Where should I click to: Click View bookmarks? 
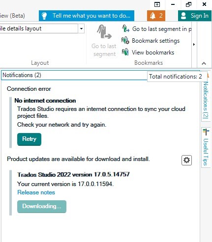pyautogui.click(x=148, y=53)
